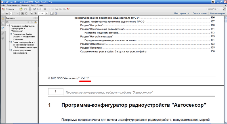
Task: Click the Save diskette icon
Action: (x=26, y=9)
